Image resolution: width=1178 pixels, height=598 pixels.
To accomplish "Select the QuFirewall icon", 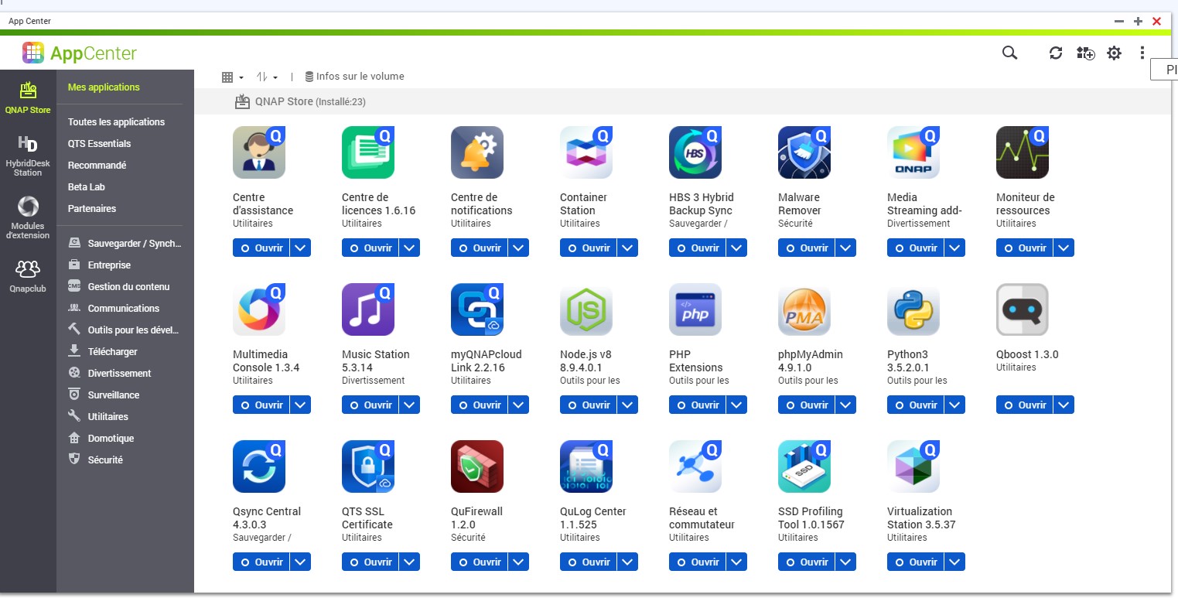I will point(477,466).
